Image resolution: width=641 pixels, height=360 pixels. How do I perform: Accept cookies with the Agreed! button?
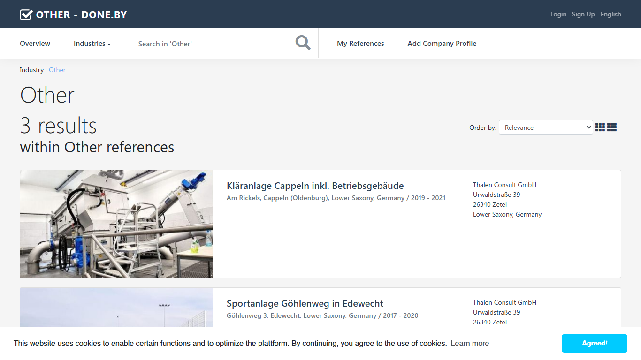[595, 343]
